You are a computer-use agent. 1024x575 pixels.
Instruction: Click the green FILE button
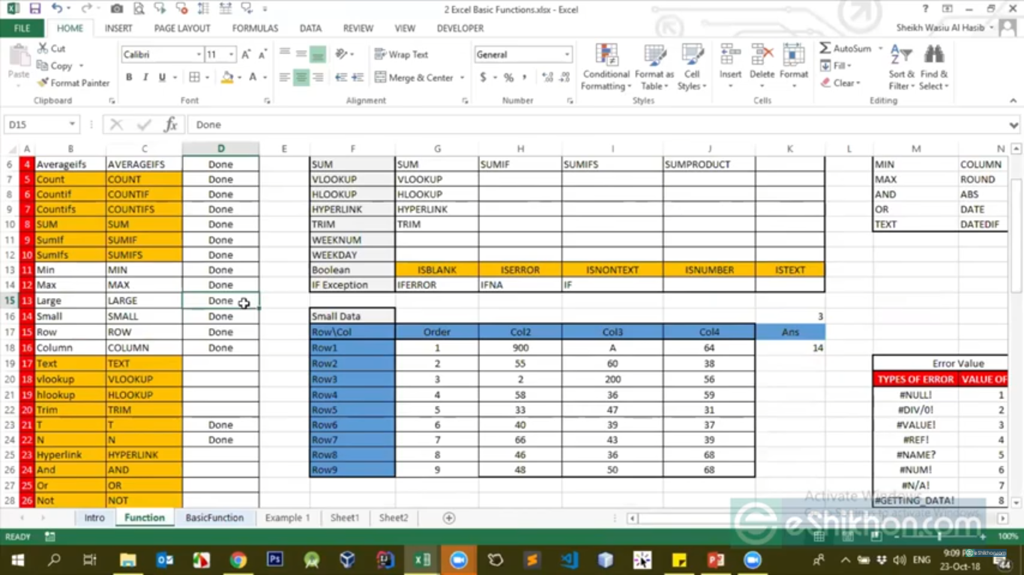click(x=22, y=28)
